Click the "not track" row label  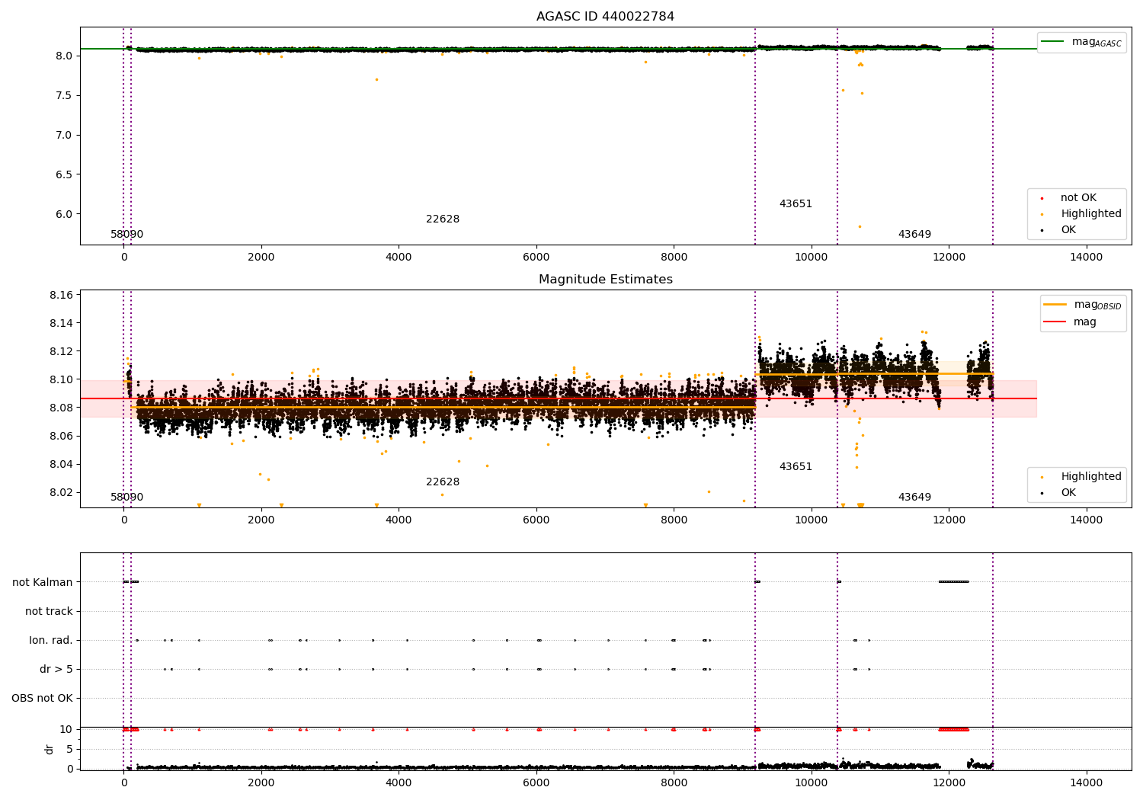[x=49, y=612]
